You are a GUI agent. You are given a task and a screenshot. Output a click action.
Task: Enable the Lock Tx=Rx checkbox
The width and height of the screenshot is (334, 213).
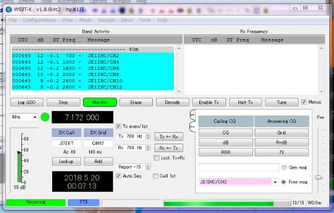point(157,158)
